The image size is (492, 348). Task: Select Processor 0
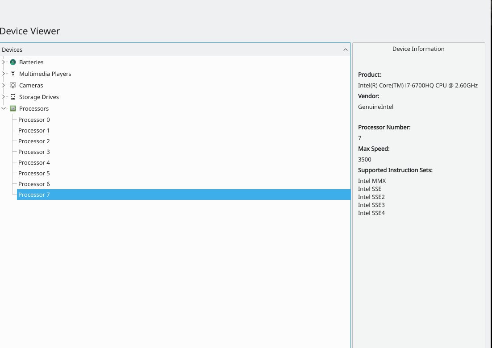[34, 120]
